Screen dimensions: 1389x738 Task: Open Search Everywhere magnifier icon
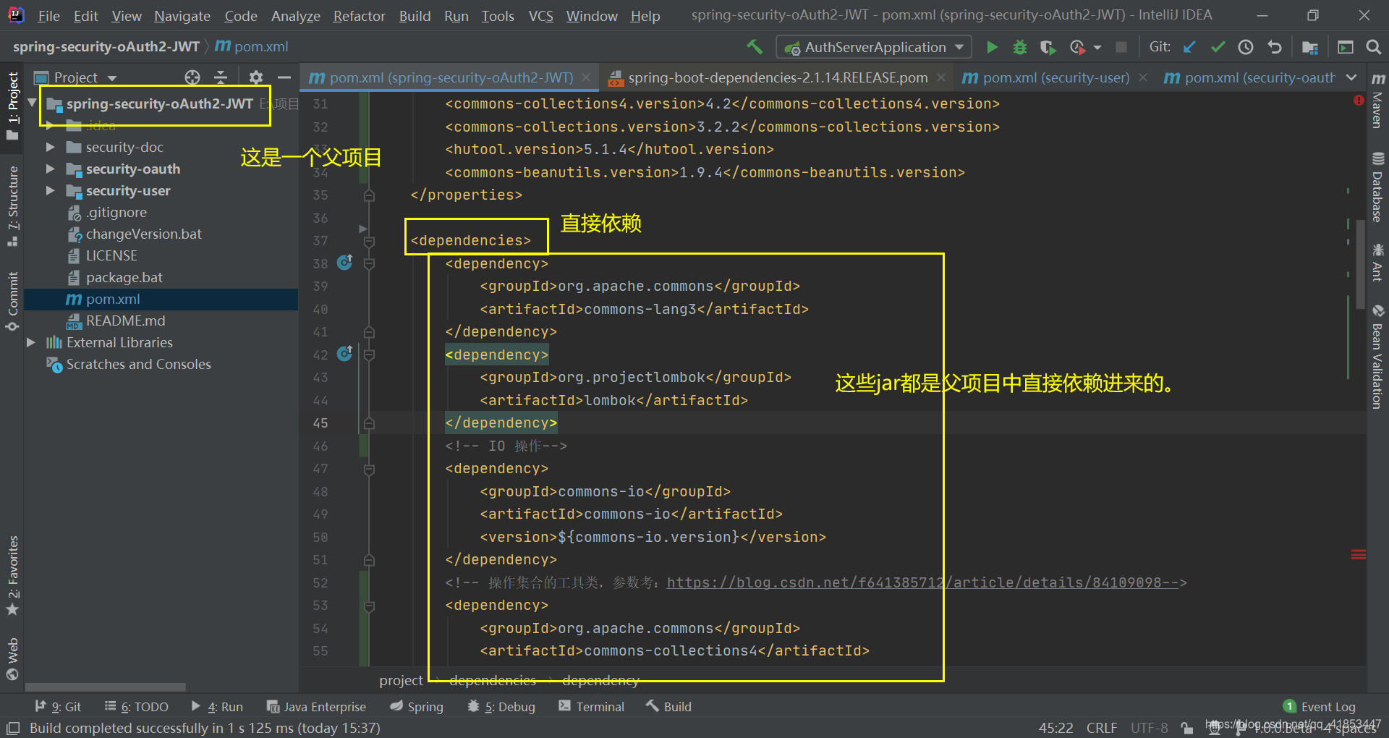coord(1374,47)
